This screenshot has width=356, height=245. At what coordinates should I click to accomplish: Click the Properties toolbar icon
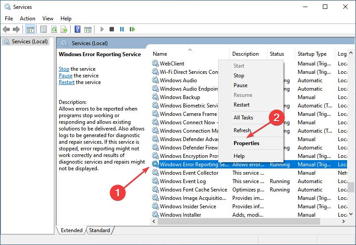pos(43,29)
